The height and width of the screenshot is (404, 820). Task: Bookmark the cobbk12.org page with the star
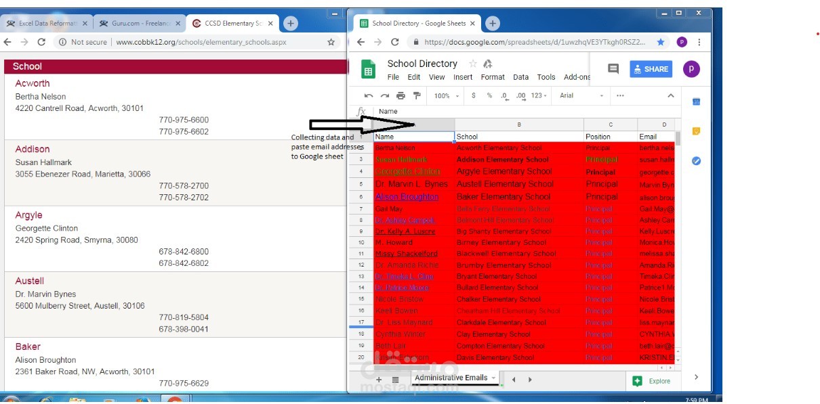tap(331, 42)
